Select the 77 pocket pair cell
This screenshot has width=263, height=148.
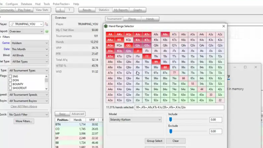pyautogui.click(x=174, y=73)
